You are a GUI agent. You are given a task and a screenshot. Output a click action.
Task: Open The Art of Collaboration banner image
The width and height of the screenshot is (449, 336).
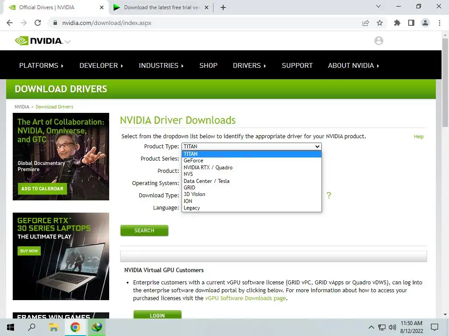click(61, 157)
